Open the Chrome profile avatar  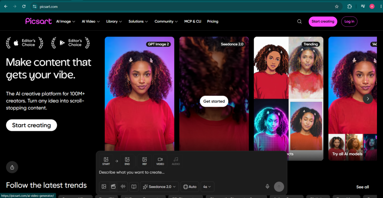[x=372, y=7]
